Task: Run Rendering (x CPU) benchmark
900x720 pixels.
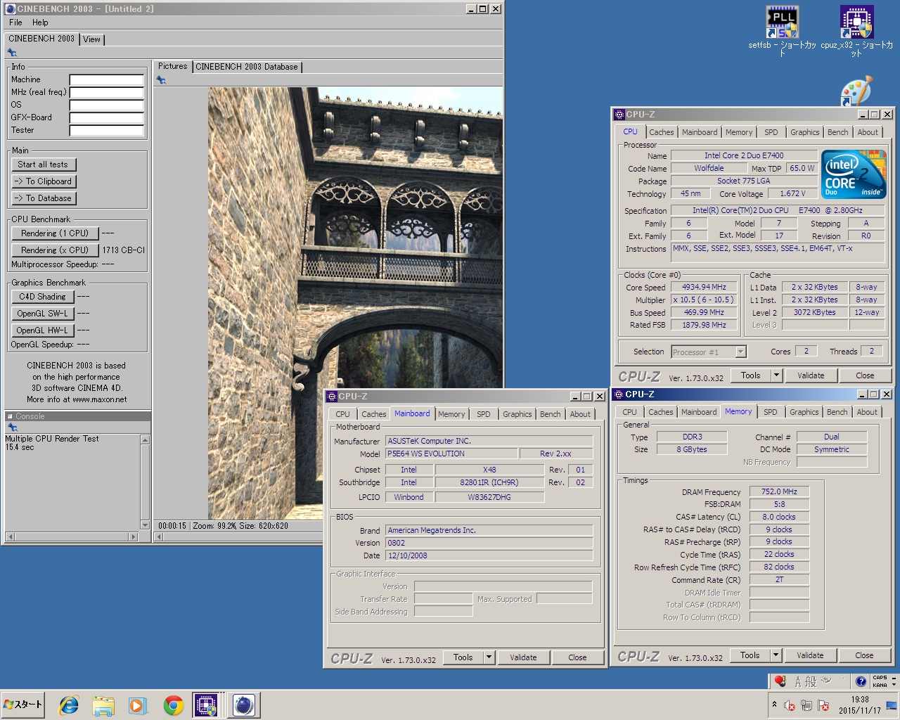Action: tap(55, 250)
